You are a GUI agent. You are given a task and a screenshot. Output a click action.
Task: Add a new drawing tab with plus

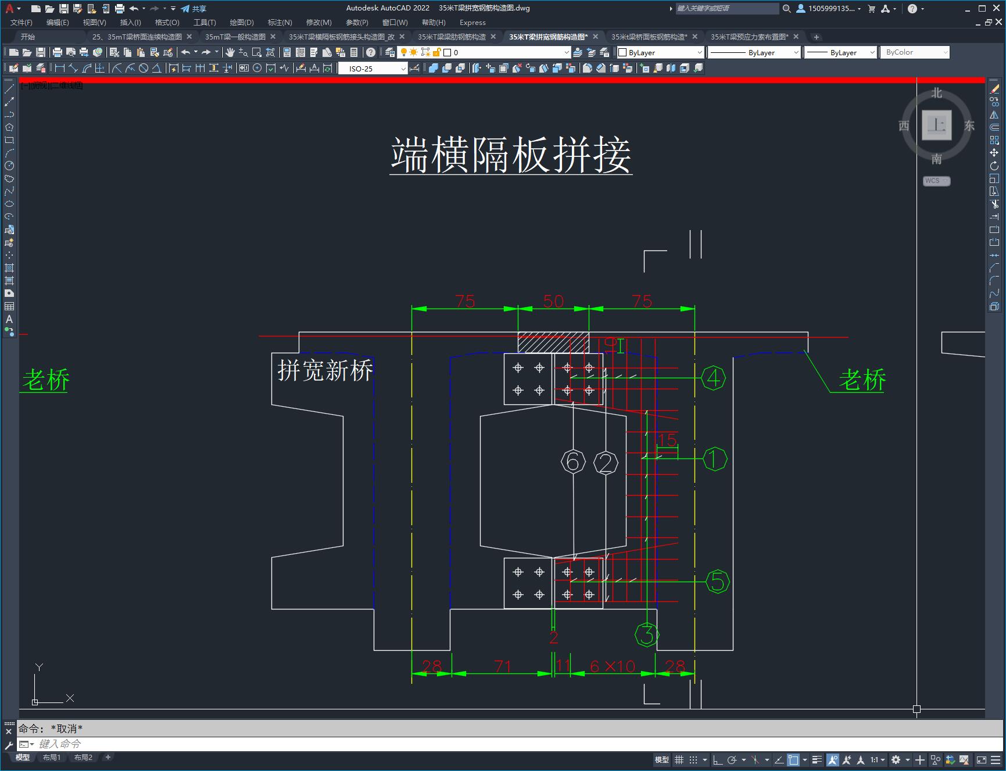click(x=816, y=37)
